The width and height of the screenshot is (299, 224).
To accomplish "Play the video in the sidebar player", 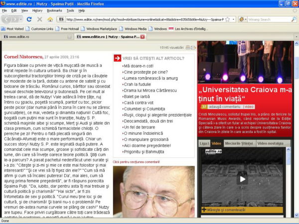I will (x=242, y=178).
